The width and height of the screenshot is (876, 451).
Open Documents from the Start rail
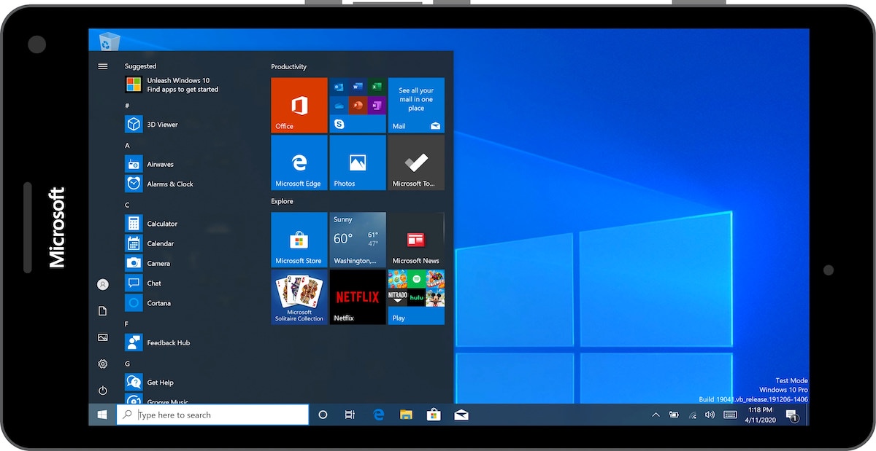pos(103,311)
